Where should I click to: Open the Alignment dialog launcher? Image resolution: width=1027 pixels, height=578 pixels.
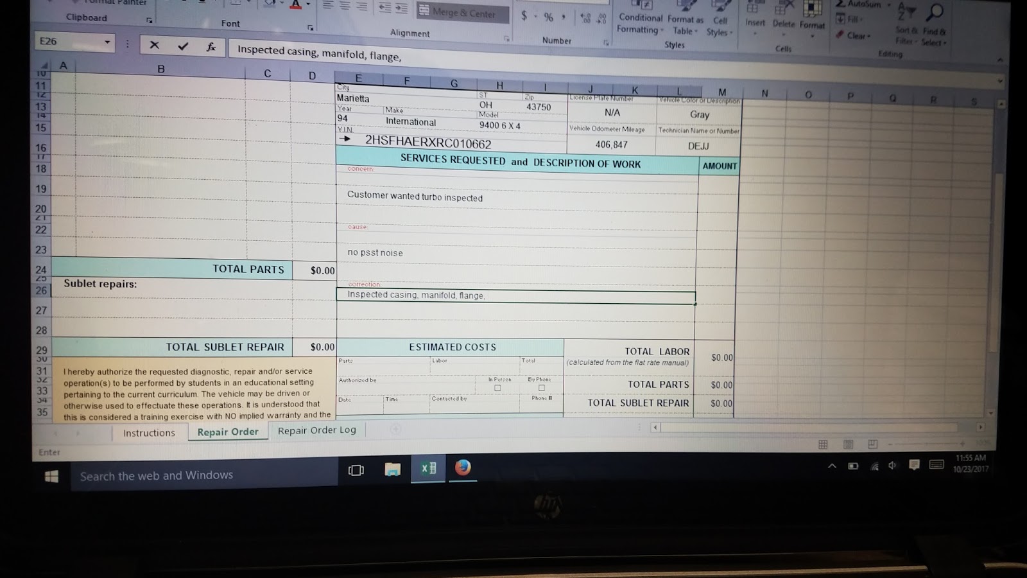point(506,39)
